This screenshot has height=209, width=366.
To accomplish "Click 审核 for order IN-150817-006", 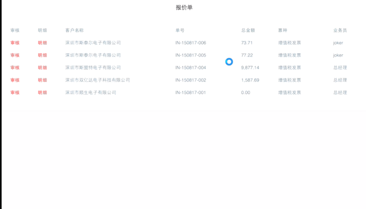I will tap(15, 43).
